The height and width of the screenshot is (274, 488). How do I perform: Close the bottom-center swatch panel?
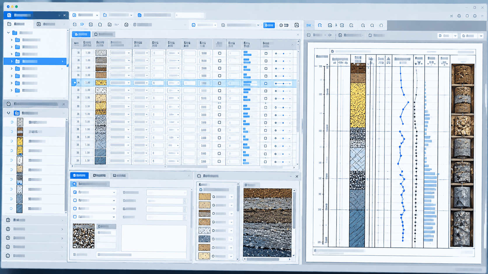click(297, 176)
